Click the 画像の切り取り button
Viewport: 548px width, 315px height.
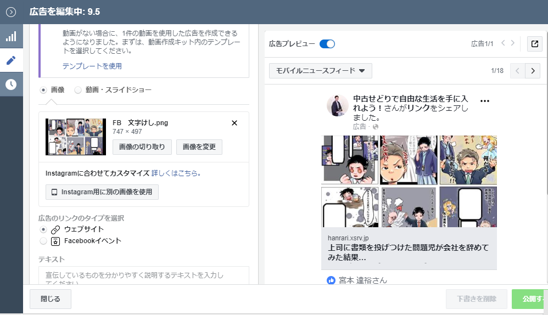[x=142, y=147]
